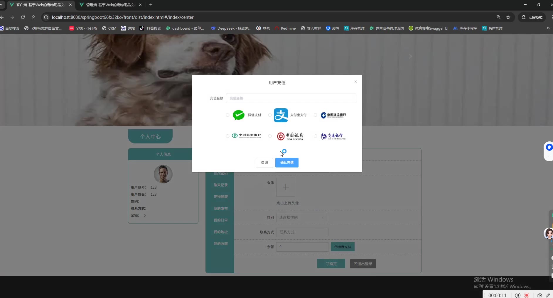
Task: Pause the screen recording
Action: click(518, 295)
